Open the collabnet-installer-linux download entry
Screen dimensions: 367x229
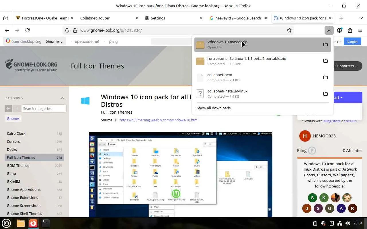[x=263, y=94]
